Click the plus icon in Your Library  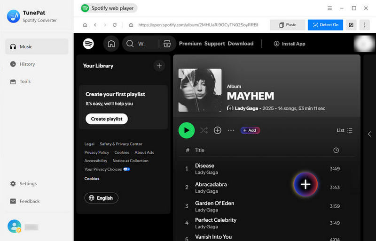[159, 66]
